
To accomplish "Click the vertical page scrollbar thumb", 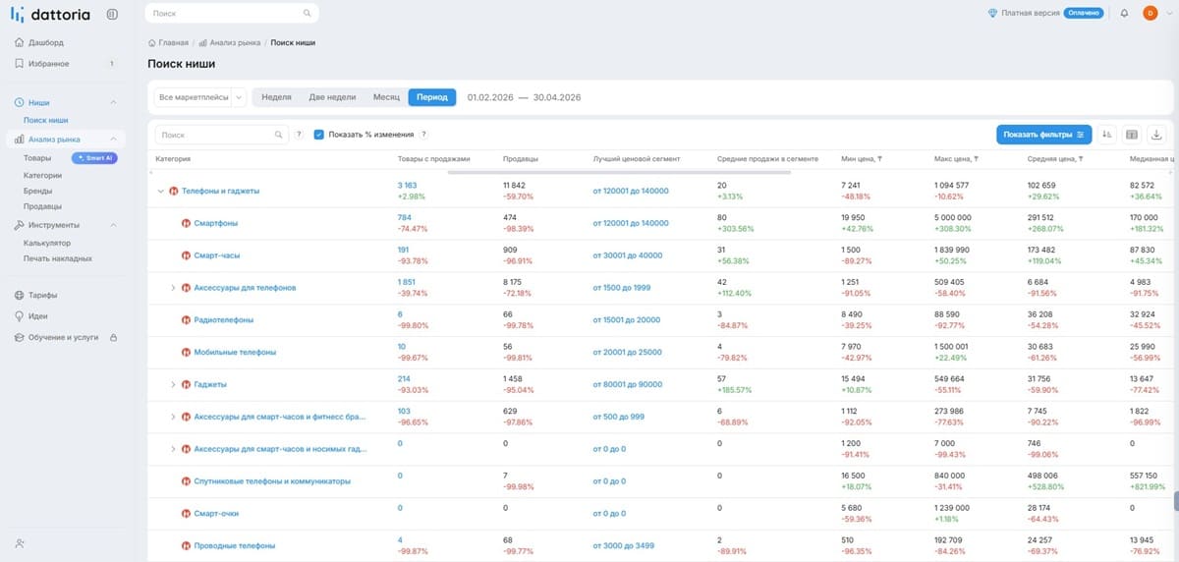I will pyautogui.click(x=1174, y=499).
